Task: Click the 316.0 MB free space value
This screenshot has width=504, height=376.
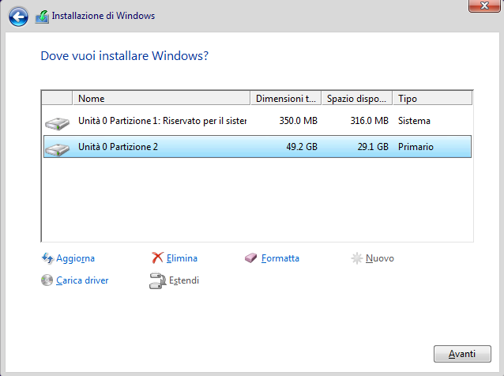Action: pos(370,121)
